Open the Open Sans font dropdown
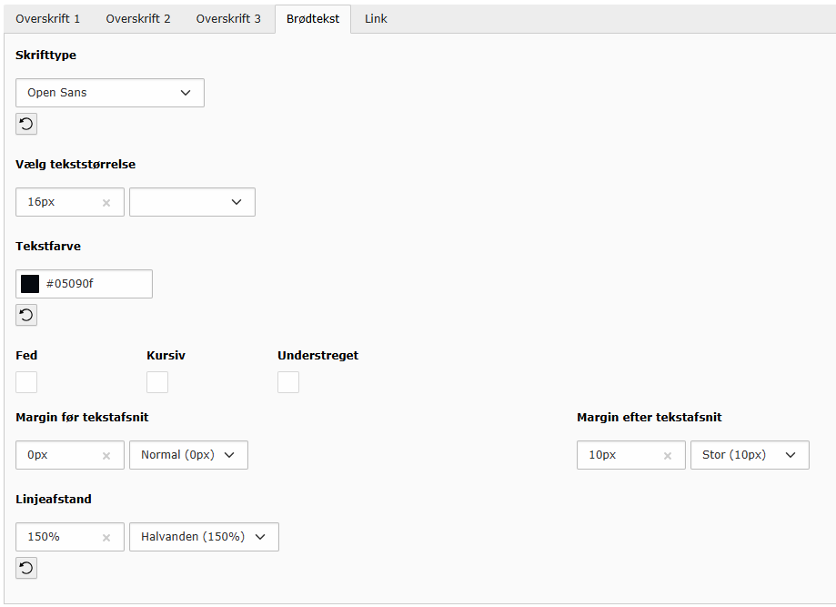This screenshot has width=836, height=607. coord(110,93)
